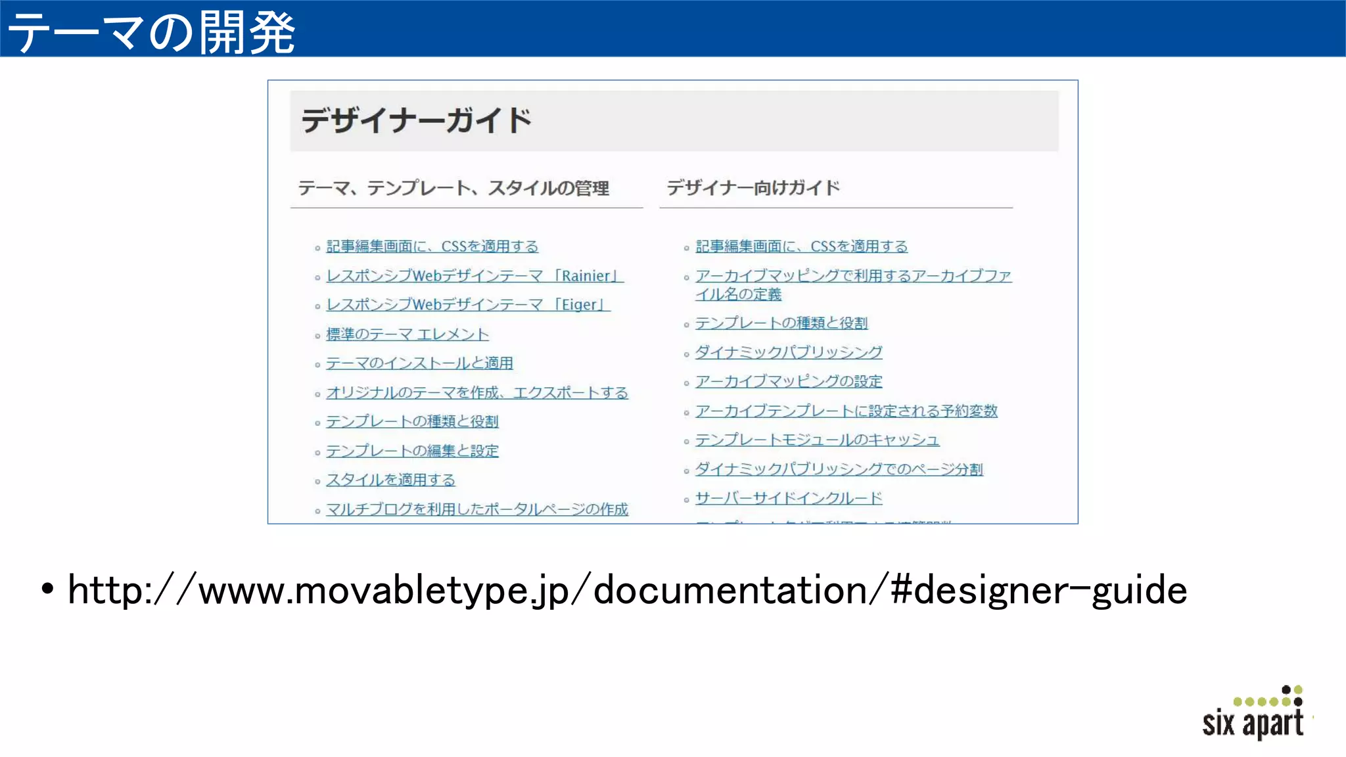This screenshot has height=757, width=1346.
Task: Click テーマ、テンプレート、スタイルの管理 section heading
Action: click(x=453, y=188)
